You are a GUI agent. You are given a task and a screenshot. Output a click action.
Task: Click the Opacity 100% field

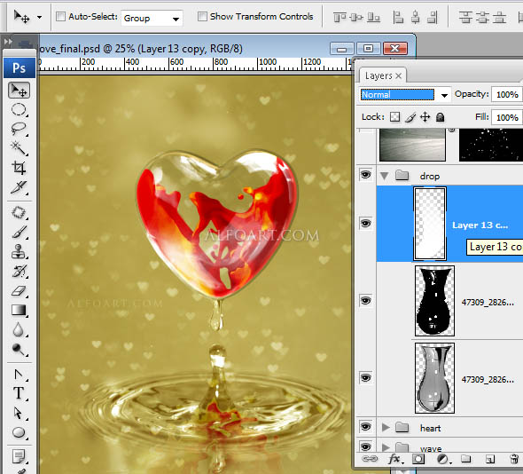click(507, 94)
